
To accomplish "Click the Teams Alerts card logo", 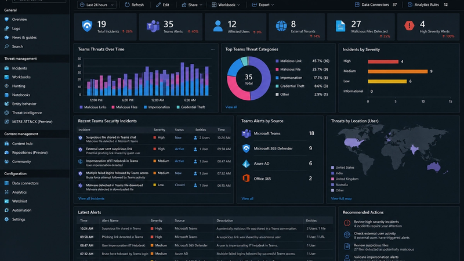I will pyautogui.click(x=153, y=26).
